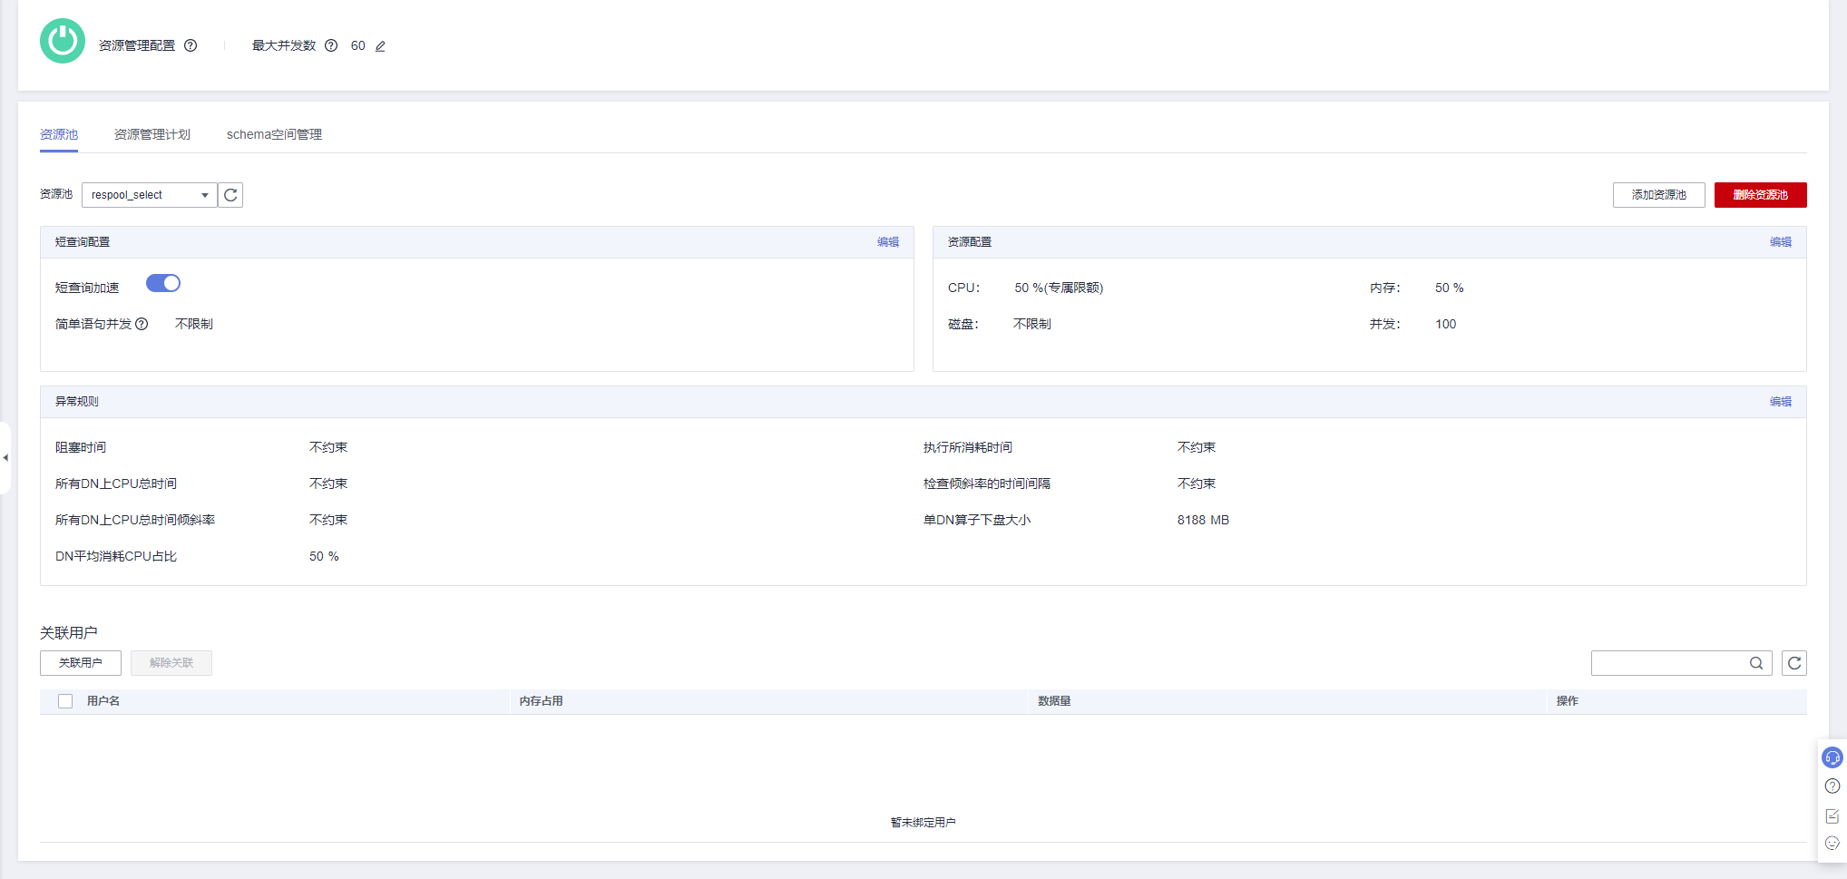The height and width of the screenshot is (879, 1847).
Task: Click the 磁盘 value 不限制
Action: point(1032,324)
